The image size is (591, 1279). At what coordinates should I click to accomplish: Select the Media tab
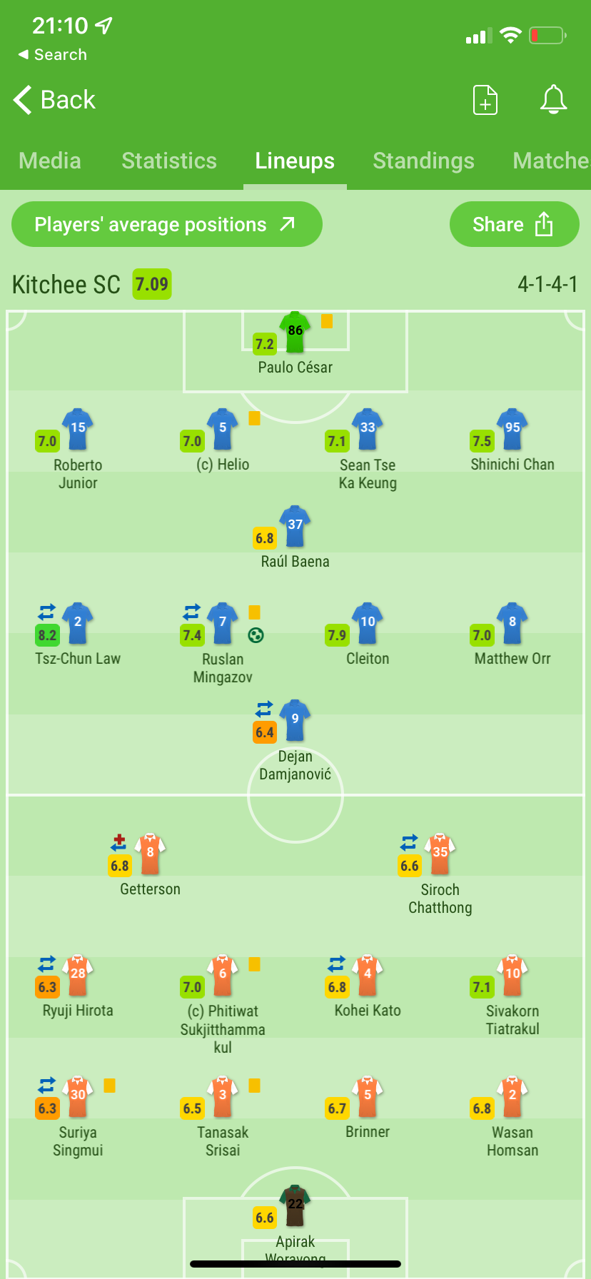click(x=50, y=161)
